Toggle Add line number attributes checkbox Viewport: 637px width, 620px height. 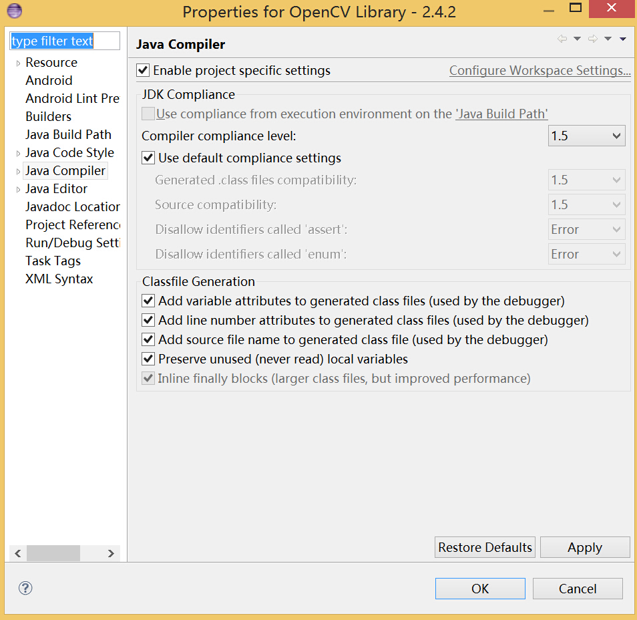pyautogui.click(x=148, y=321)
